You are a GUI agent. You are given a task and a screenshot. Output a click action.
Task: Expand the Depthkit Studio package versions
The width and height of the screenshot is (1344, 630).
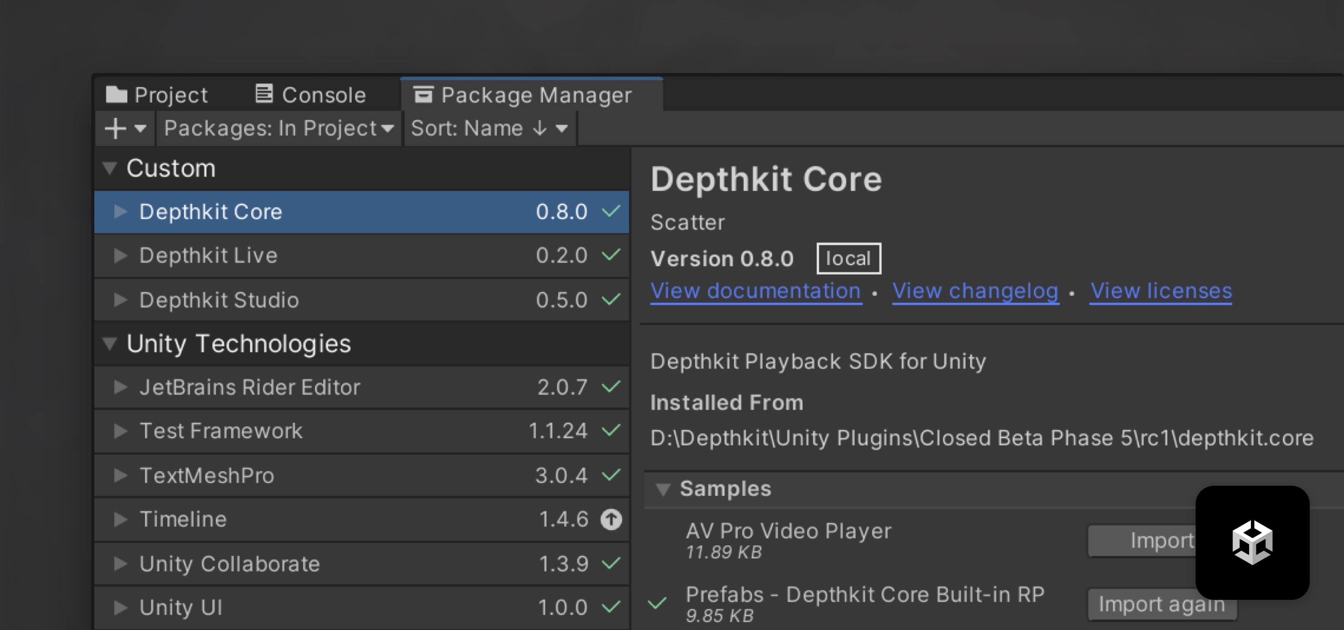point(121,300)
